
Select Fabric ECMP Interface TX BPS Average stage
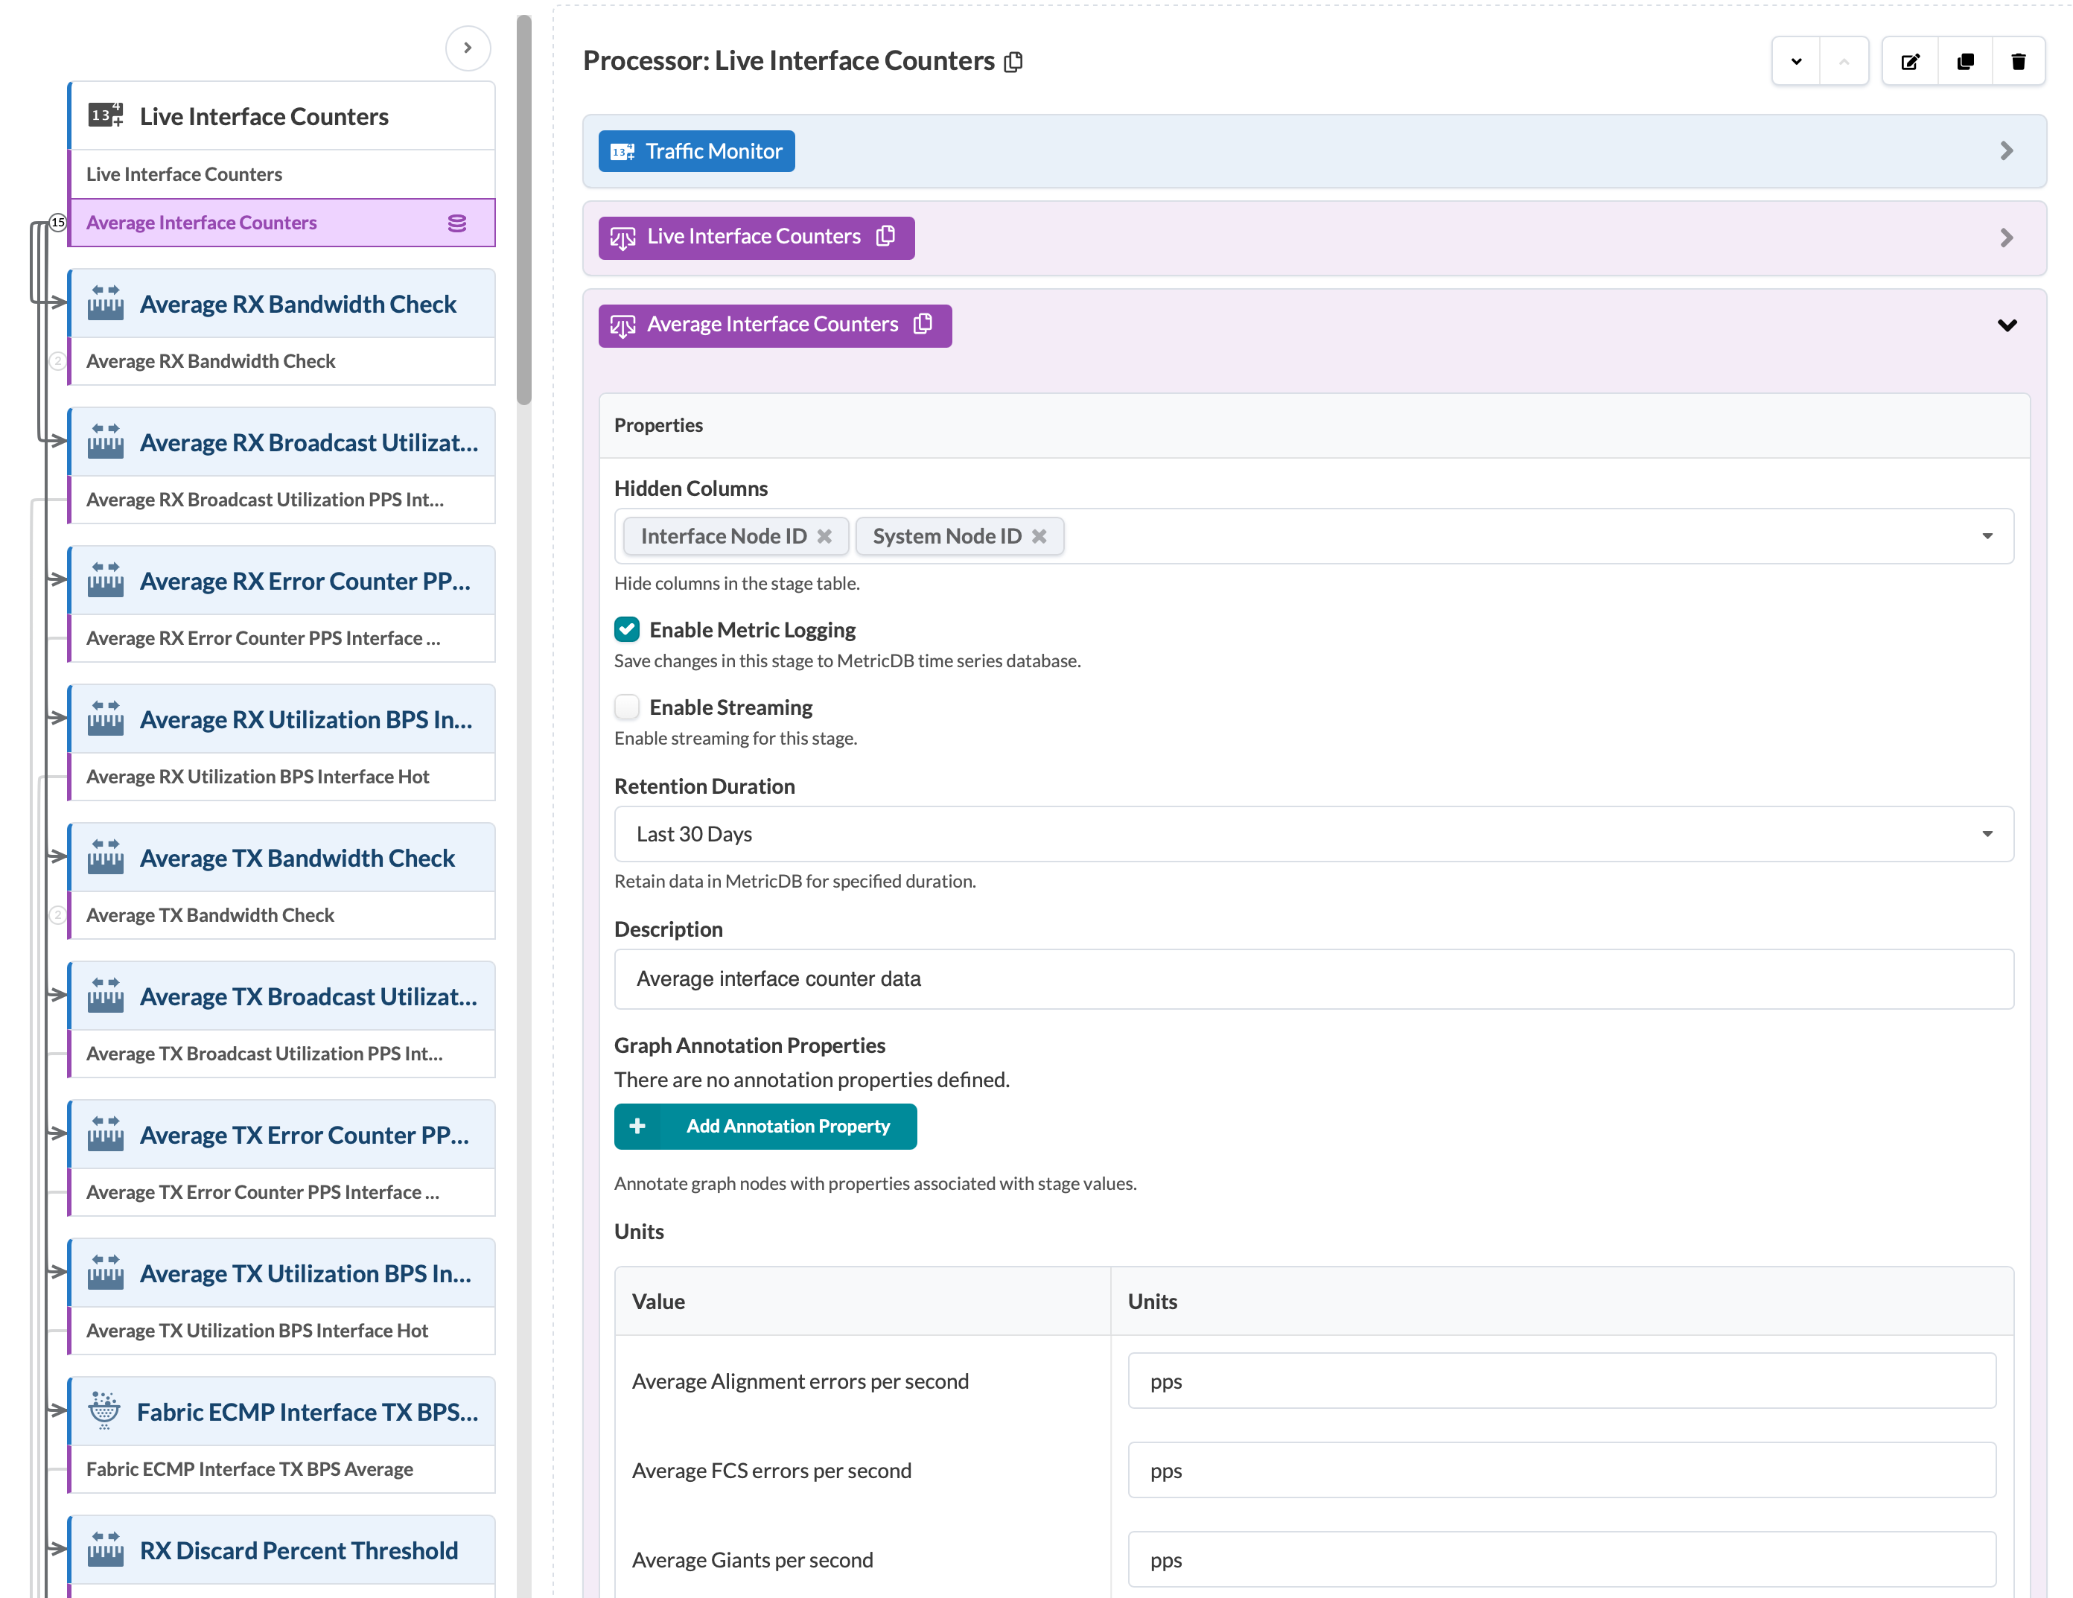point(283,1470)
